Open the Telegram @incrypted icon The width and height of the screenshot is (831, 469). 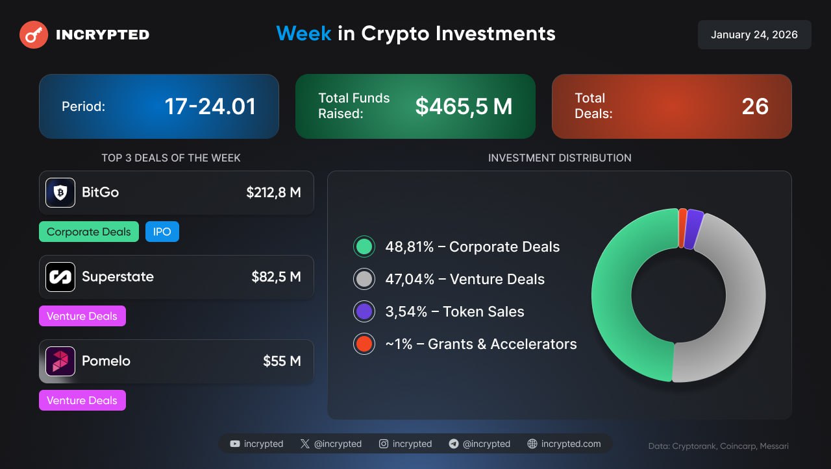click(454, 444)
